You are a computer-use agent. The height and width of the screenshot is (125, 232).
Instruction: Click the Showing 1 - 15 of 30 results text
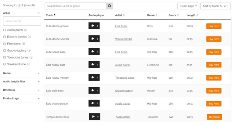19,5
